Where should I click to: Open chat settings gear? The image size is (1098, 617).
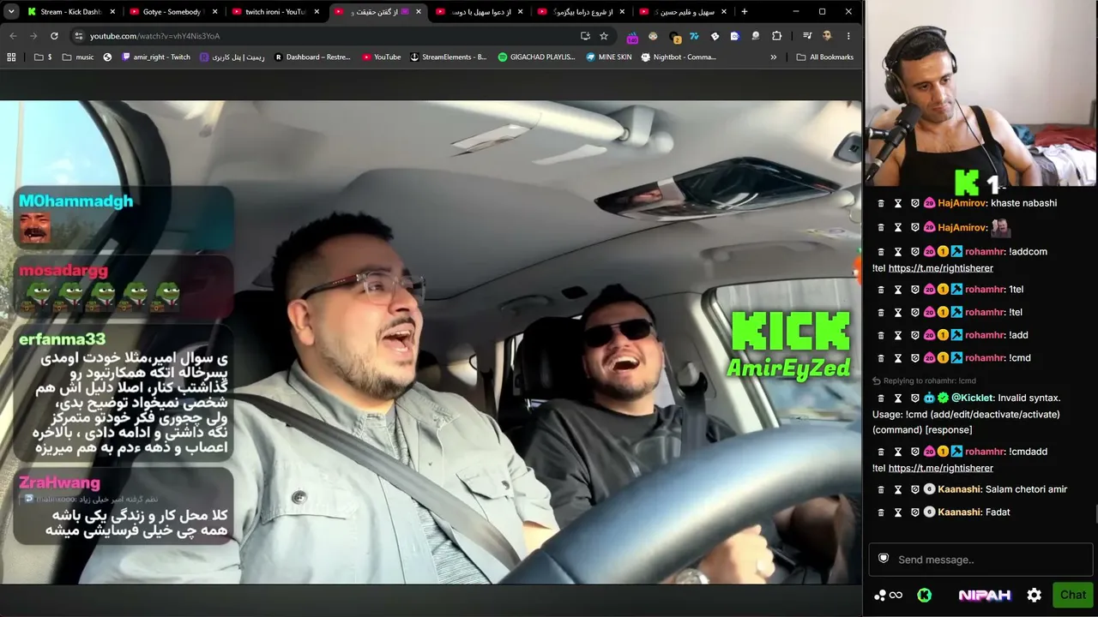1035,595
